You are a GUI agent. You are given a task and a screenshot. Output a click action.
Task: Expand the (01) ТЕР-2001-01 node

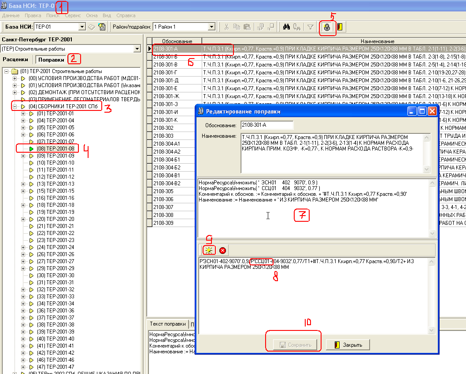(x=23, y=114)
